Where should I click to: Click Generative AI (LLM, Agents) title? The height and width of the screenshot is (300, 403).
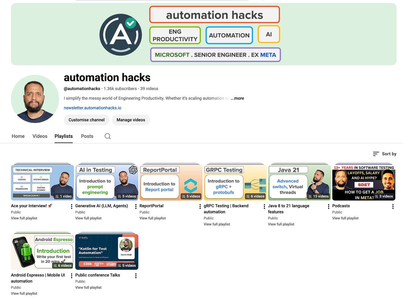[102, 206]
